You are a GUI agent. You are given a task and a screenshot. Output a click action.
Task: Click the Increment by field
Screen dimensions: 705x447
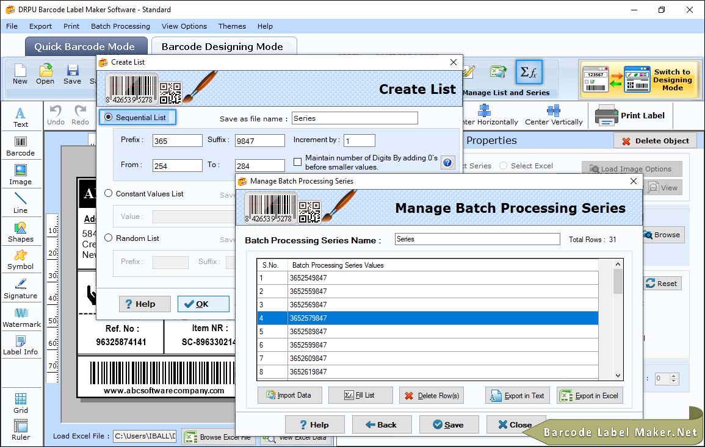pos(360,141)
